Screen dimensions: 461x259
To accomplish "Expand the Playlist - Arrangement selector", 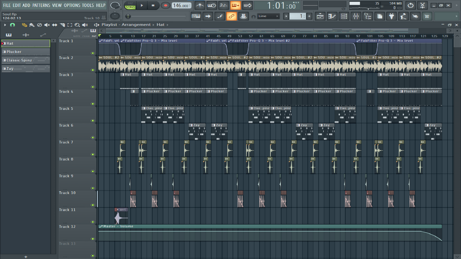I will pyautogui.click(x=126, y=25).
